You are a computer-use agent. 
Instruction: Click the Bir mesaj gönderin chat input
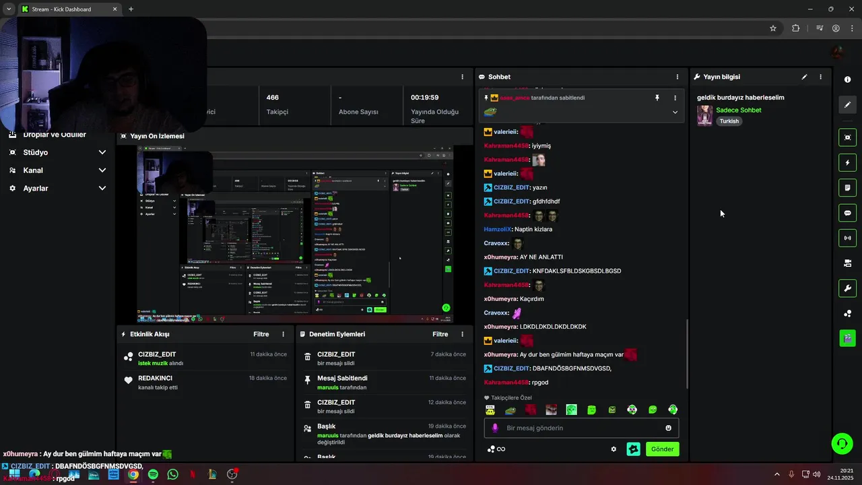[581, 428]
